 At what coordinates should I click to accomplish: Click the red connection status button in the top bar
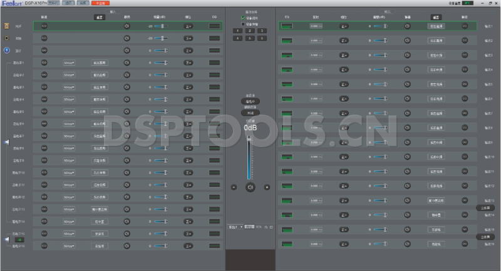pyautogui.click(x=100, y=3)
